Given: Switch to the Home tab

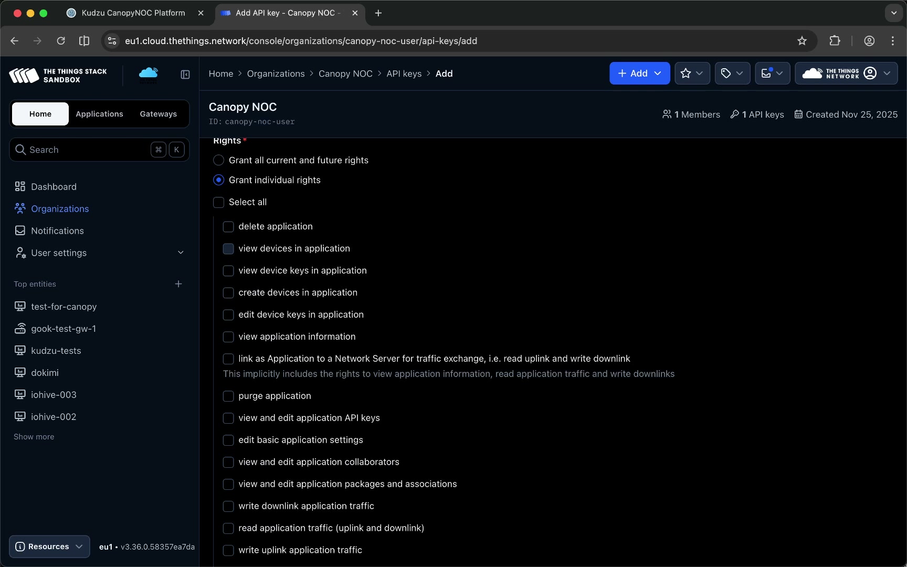Looking at the screenshot, I should pyautogui.click(x=40, y=114).
